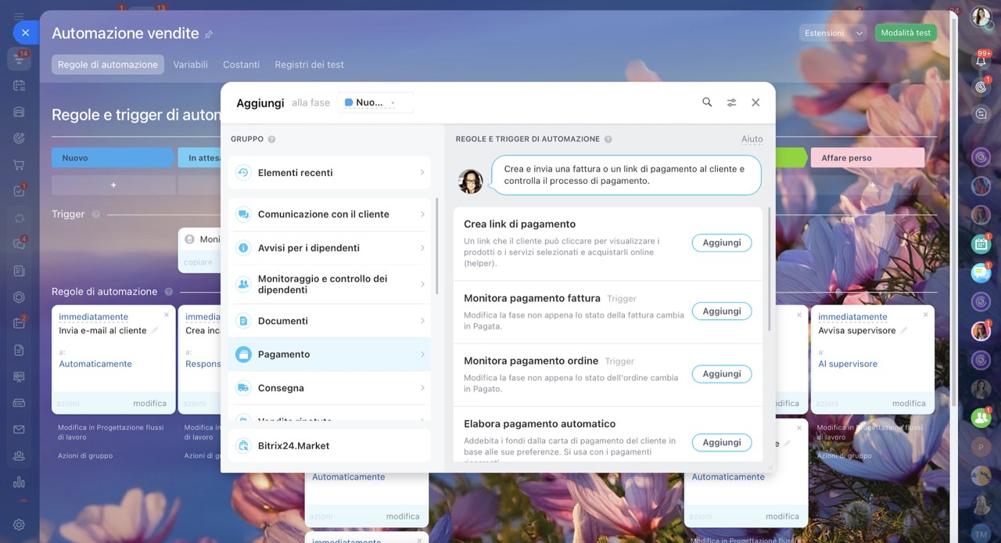Add Crea link di pagamento rule

pos(722,243)
